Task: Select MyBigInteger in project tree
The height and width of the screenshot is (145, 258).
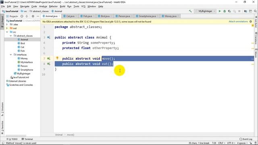Action: click(x=23, y=73)
